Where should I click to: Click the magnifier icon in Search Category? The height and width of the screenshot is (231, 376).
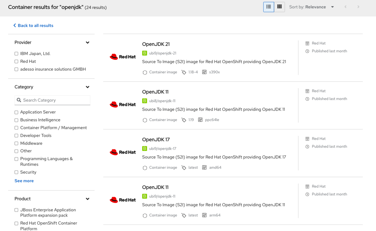(x=19, y=100)
